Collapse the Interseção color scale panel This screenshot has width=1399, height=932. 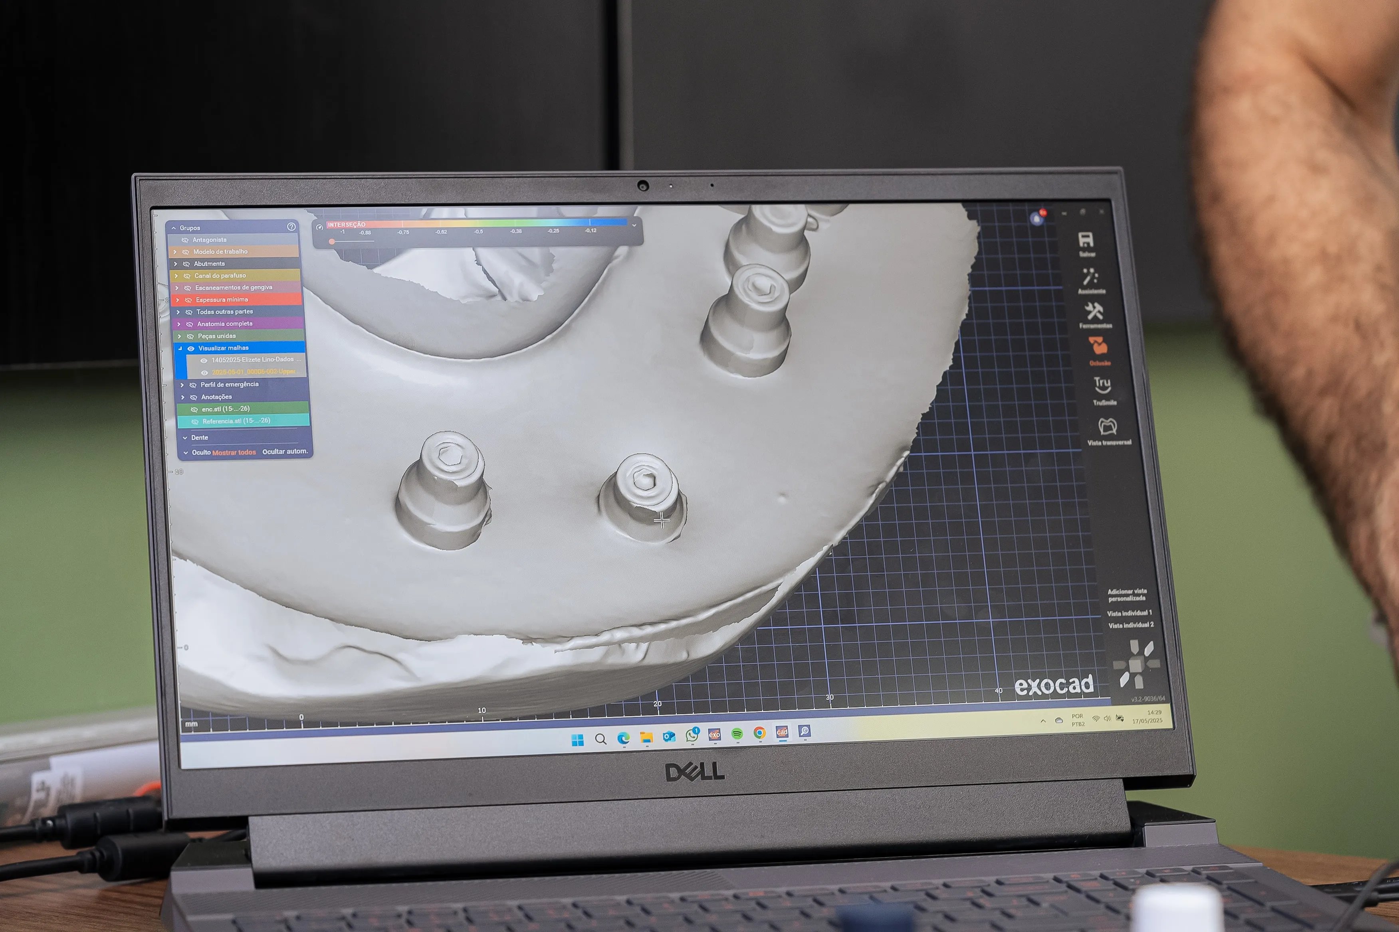click(x=634, y=225)
